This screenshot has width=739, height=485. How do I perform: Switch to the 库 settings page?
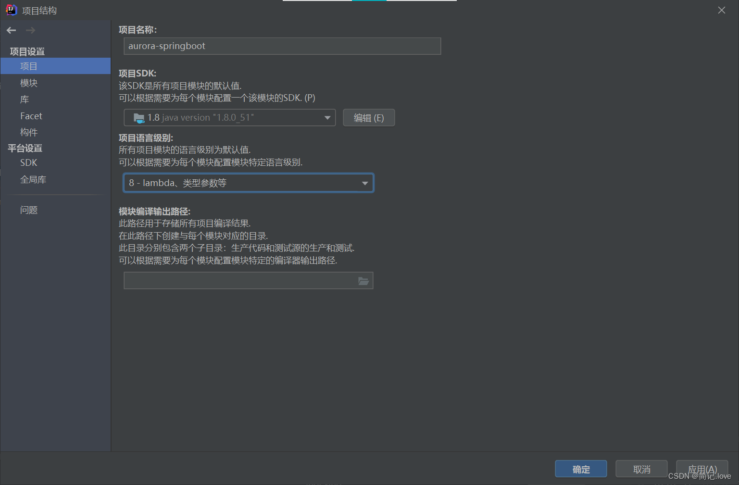click(x=25, y=99)
